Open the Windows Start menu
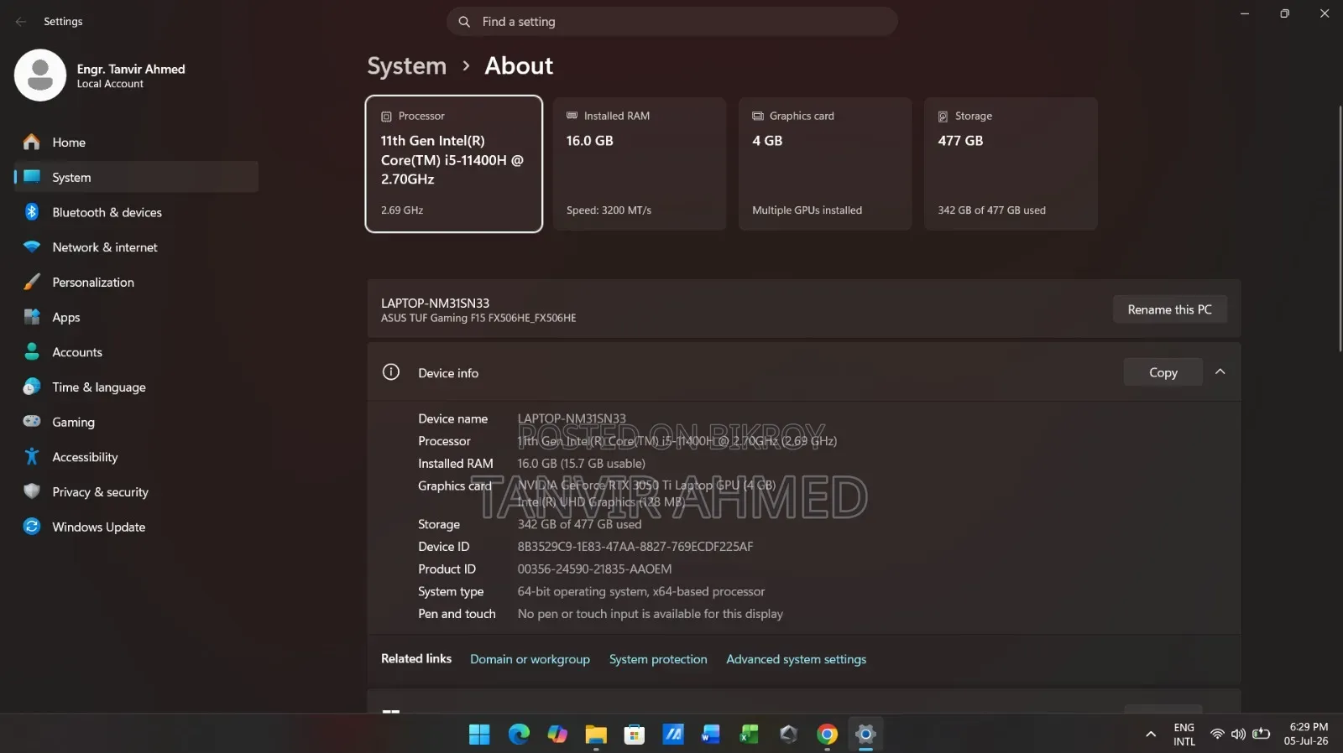 [479, 735]
